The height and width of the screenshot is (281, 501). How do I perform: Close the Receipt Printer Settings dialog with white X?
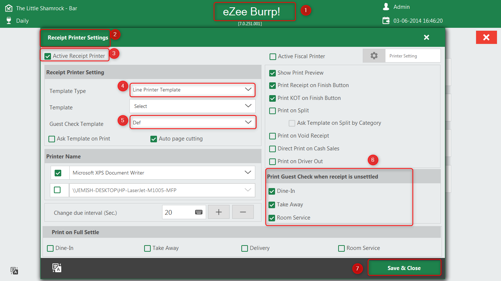coord(426,37)
